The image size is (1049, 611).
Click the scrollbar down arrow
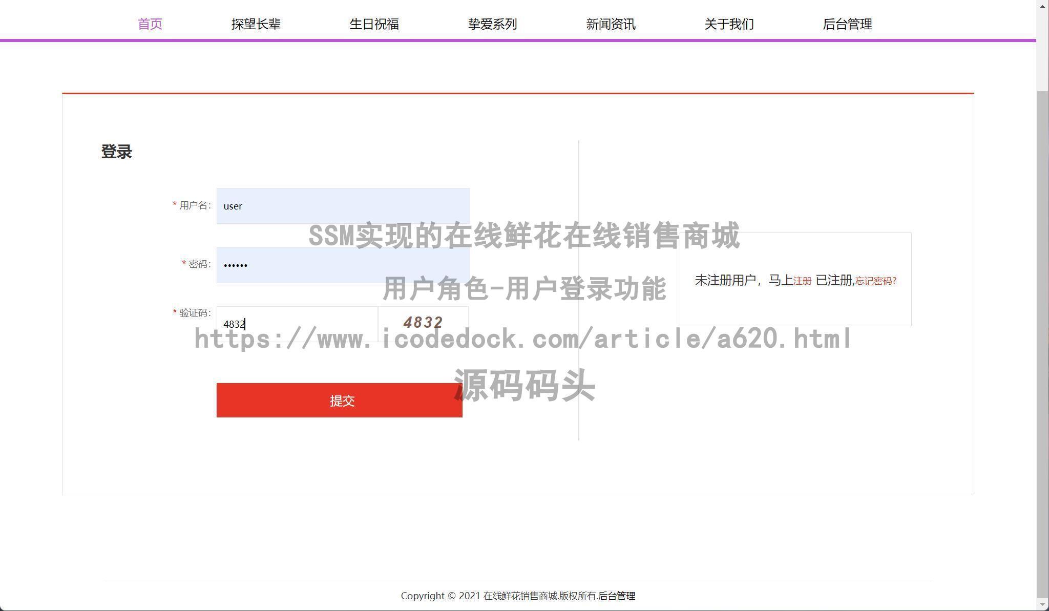click(x=1042, y=604)
